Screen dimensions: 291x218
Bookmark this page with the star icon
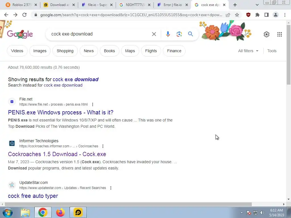click(x=237, y=15)
